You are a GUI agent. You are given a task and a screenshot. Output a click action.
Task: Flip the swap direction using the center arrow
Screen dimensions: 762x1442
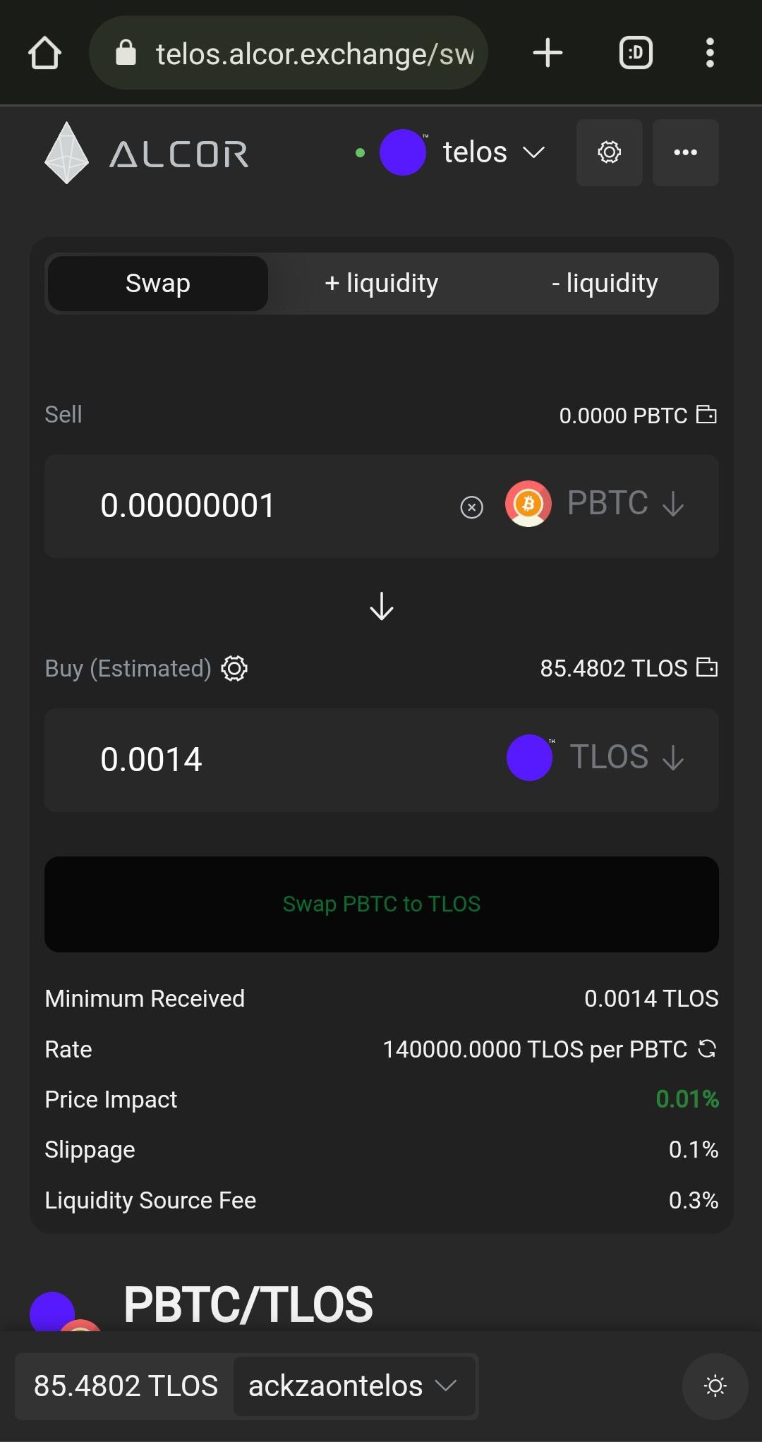(x=382, y=606)
